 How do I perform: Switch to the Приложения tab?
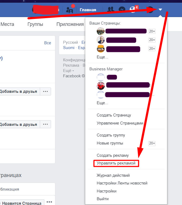70,24
